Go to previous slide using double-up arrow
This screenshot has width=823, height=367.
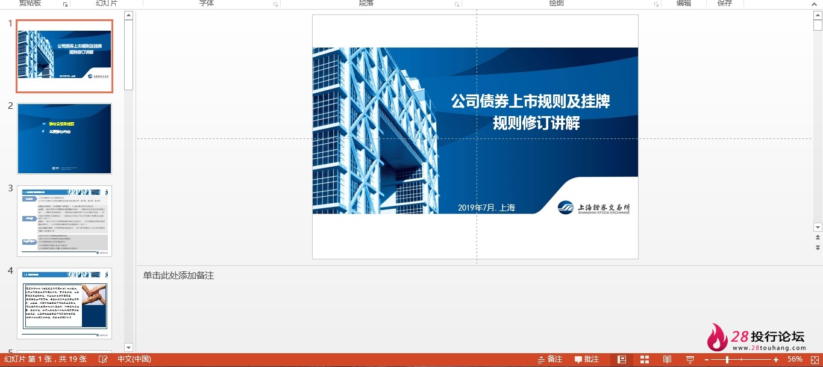pos(818,238)
